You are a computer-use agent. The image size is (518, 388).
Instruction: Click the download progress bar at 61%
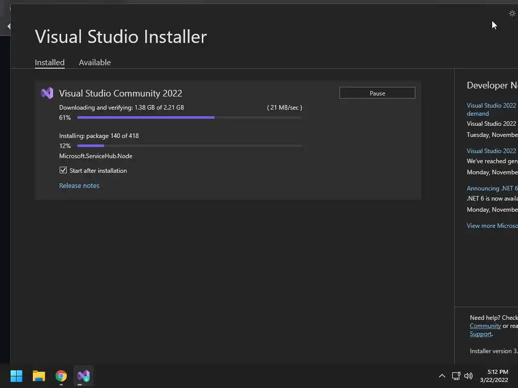click(x=190, y=117)
